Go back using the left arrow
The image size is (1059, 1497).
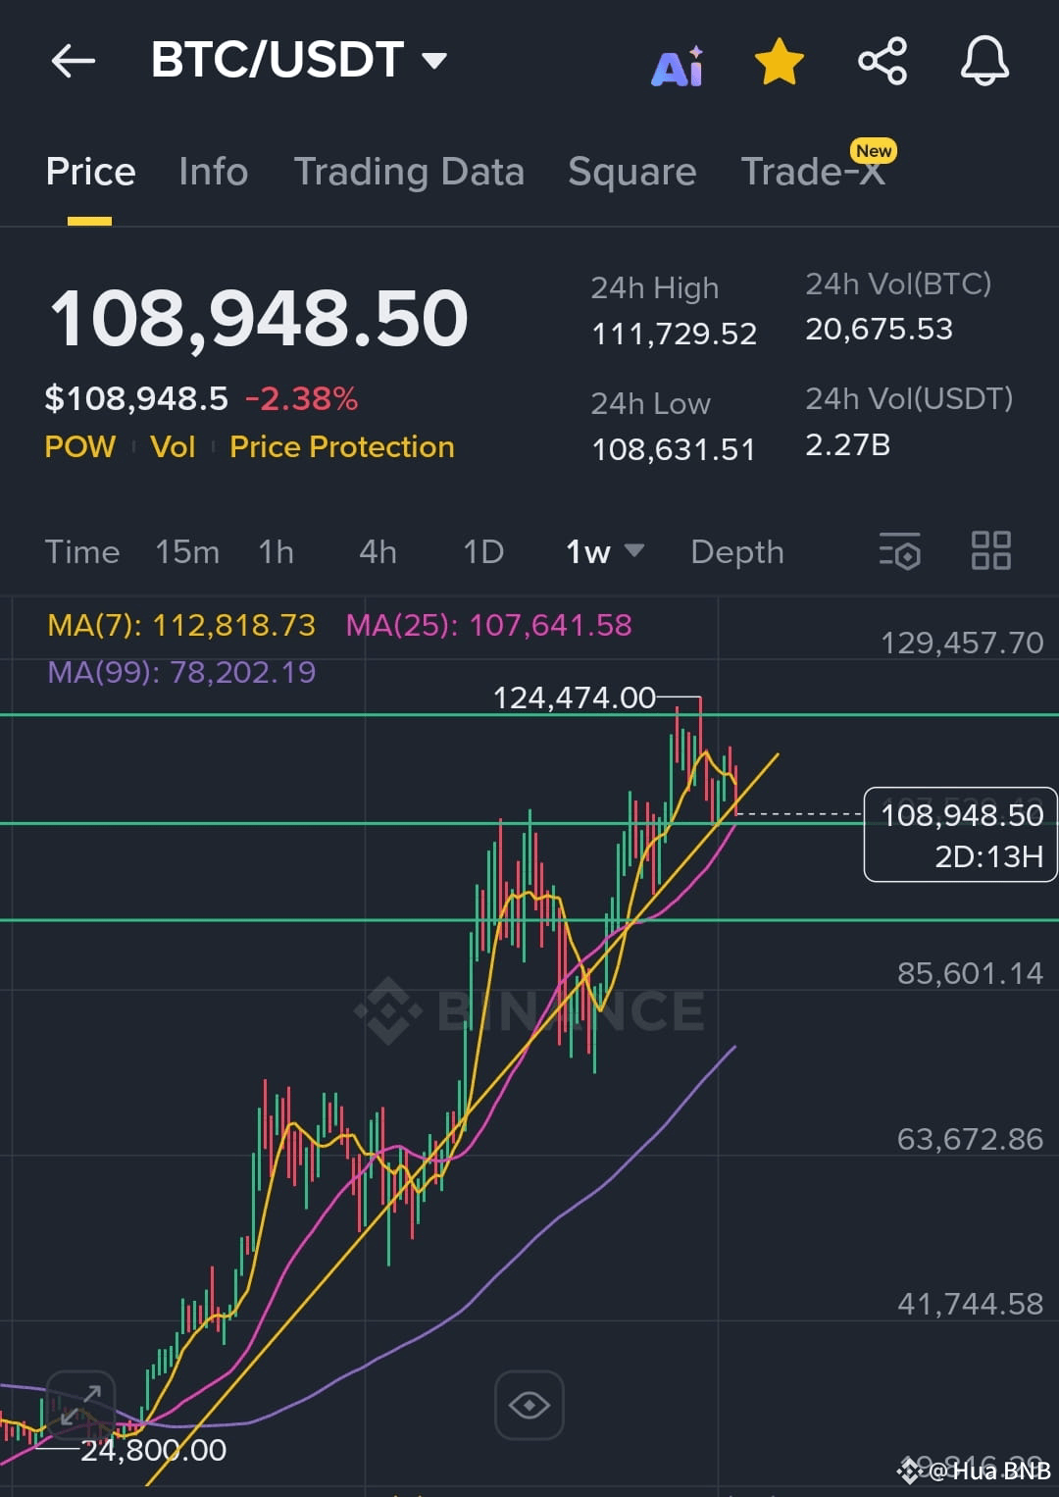pyautogui.click(x=74, y=61)
